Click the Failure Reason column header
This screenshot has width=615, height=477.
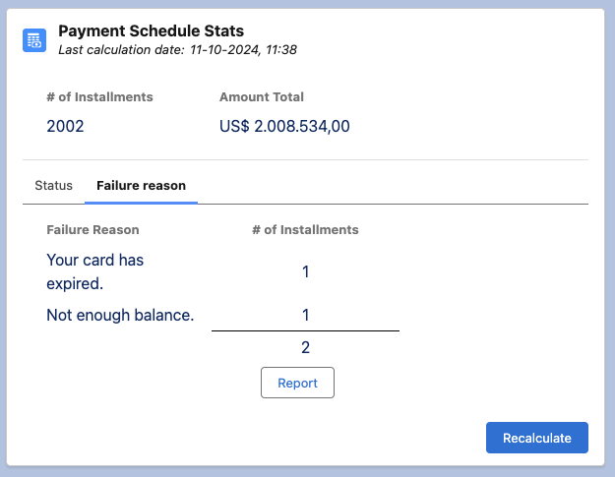click(92, 229)
